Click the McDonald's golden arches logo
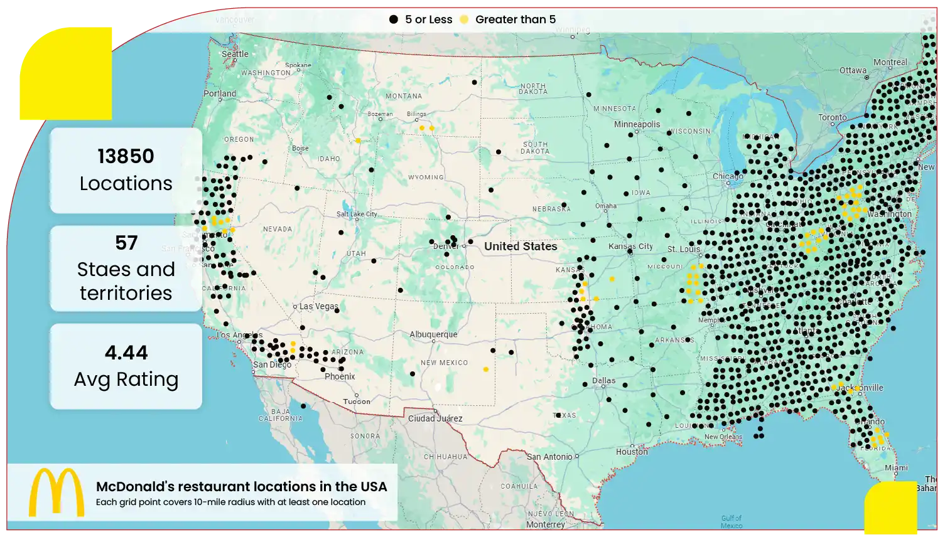 57,492
